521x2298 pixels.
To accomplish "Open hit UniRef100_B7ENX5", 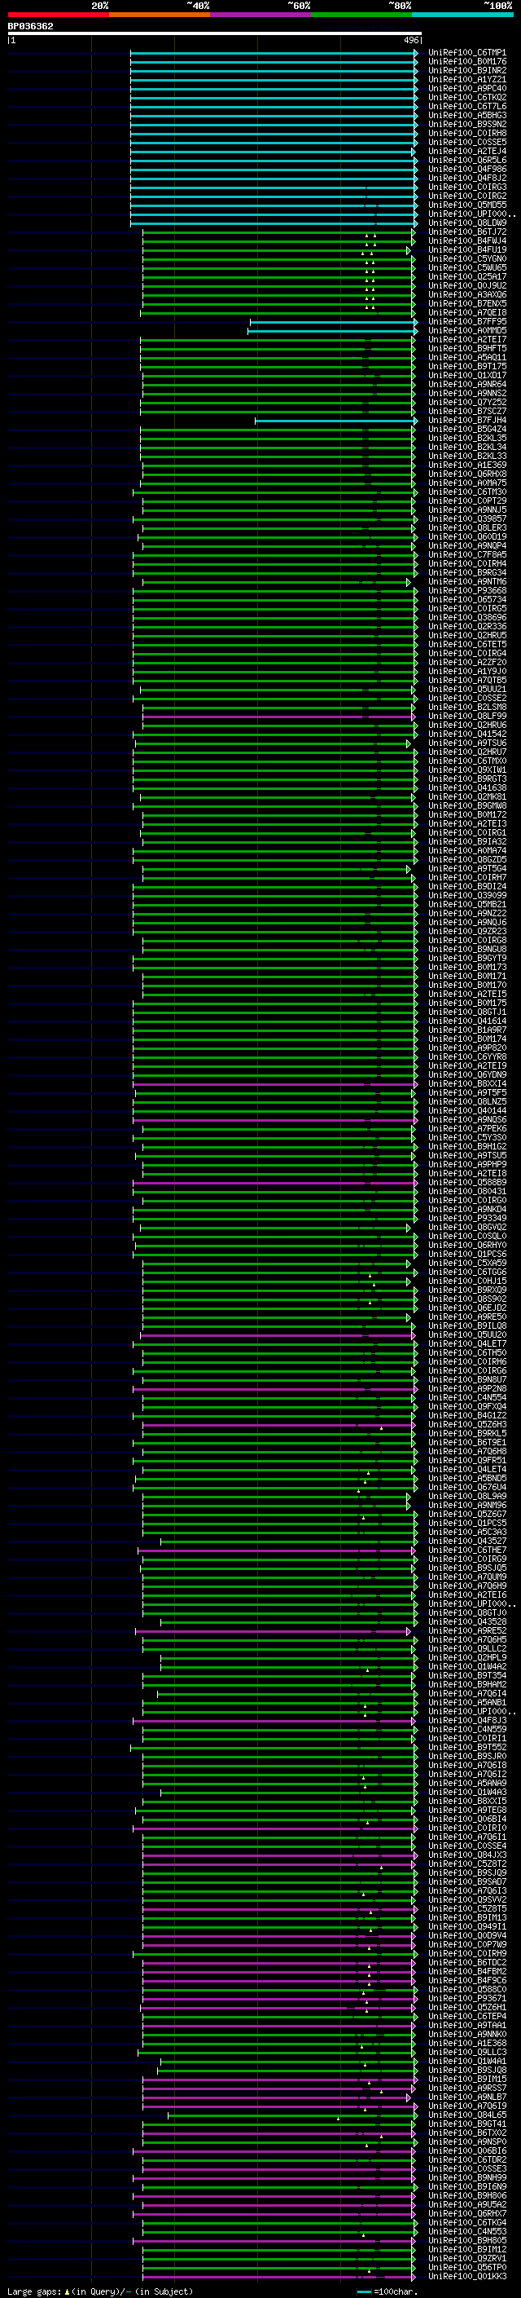I will 466,303.
